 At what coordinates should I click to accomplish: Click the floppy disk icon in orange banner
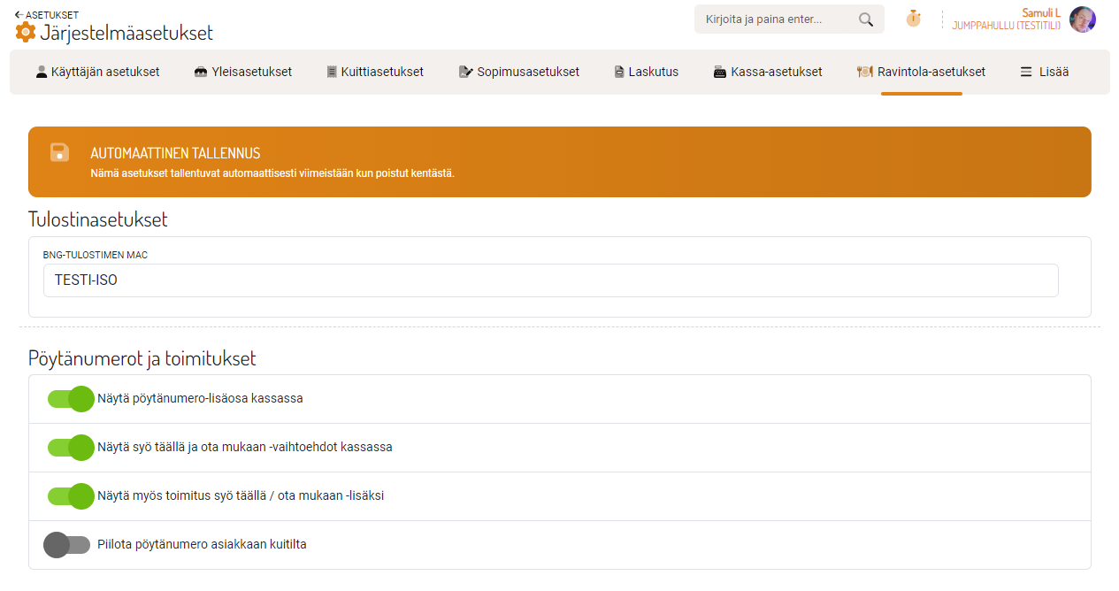click(x=59, y=152)
